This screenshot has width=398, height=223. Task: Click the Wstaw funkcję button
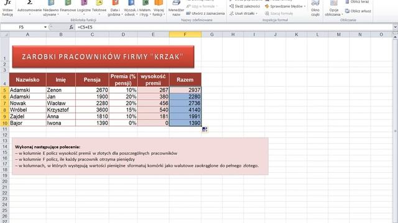pyautogui.click(x=7, y=8)
